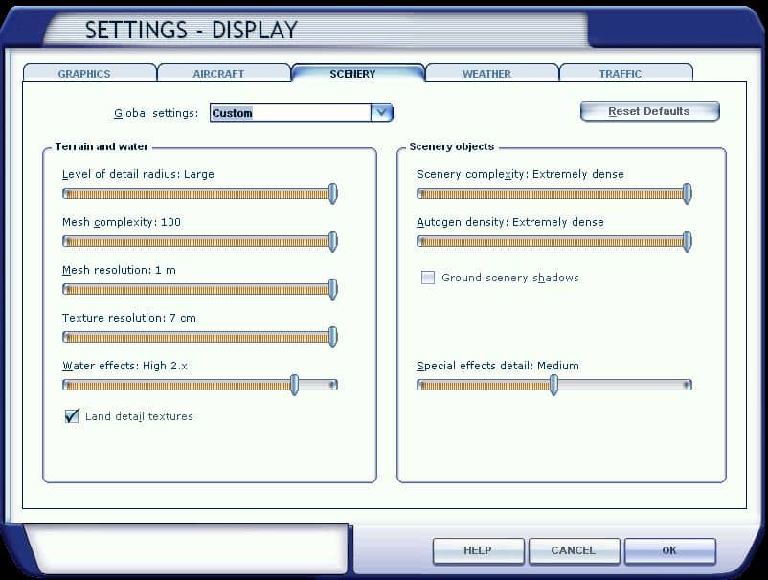This screenshot has height=580, width=768.
Task: Click the Level of detail radius slider handle
Action: 332,193
